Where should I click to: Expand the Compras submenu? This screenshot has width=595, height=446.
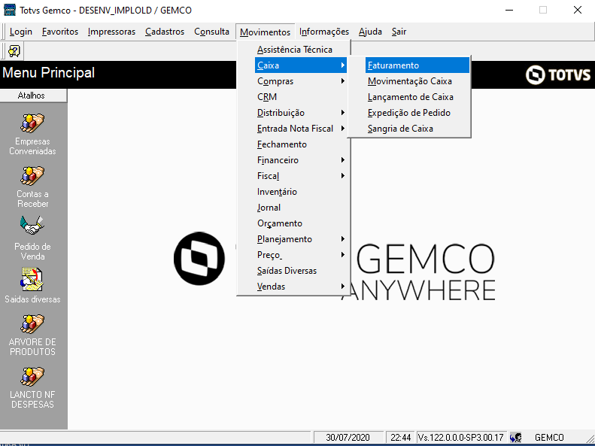coord(301,81)
